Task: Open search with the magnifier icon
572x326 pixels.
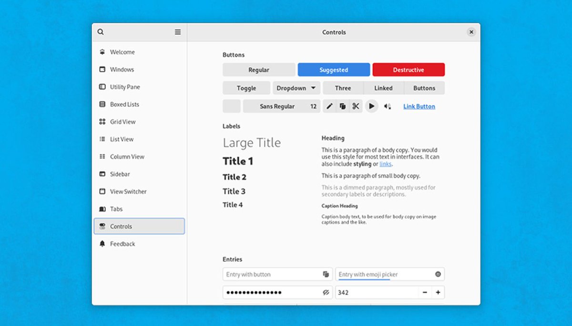Action: pos(101,31)
